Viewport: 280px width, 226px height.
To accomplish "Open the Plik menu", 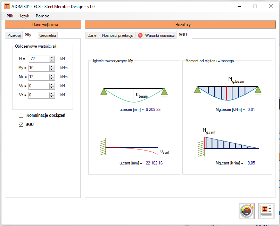I will [10, 16].
